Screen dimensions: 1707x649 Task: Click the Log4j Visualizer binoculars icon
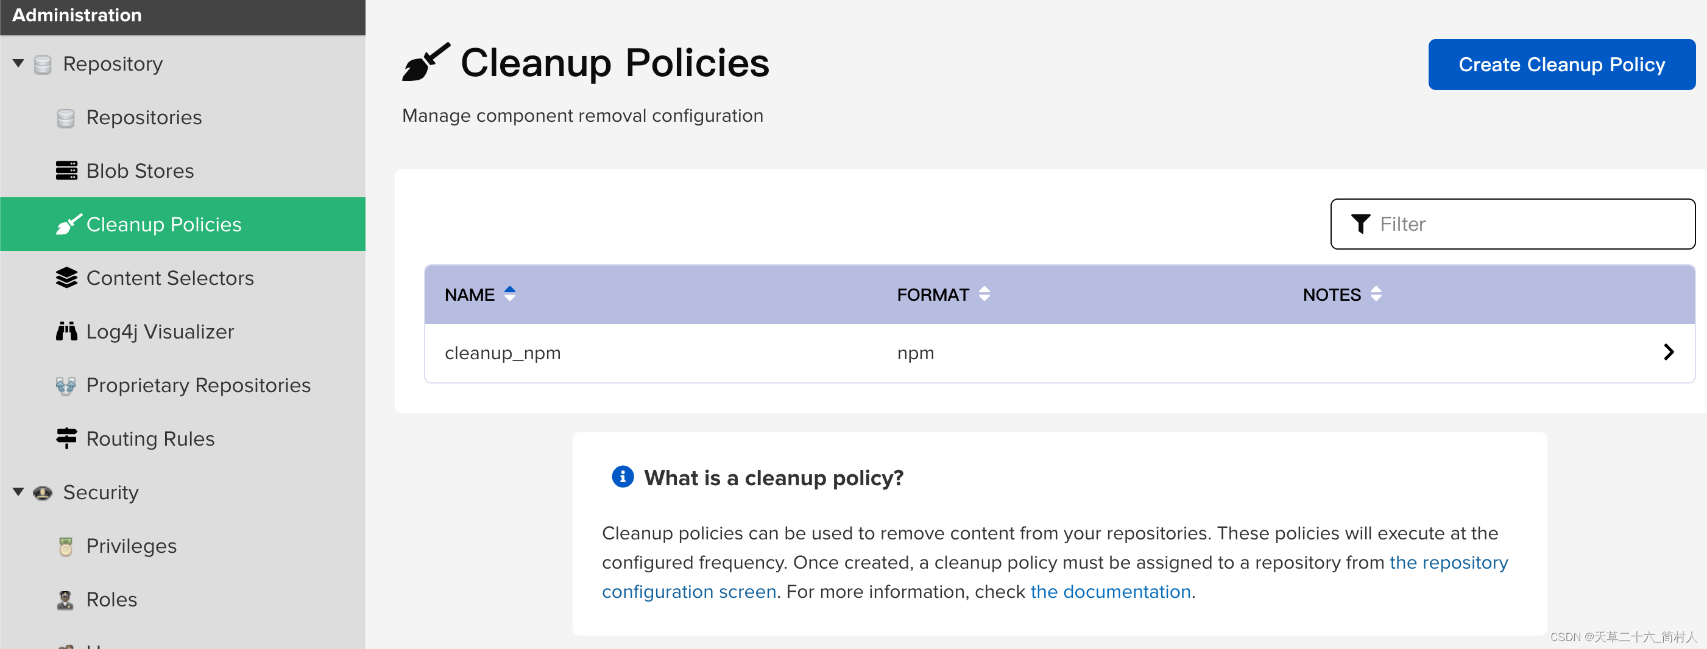[66, 331]
